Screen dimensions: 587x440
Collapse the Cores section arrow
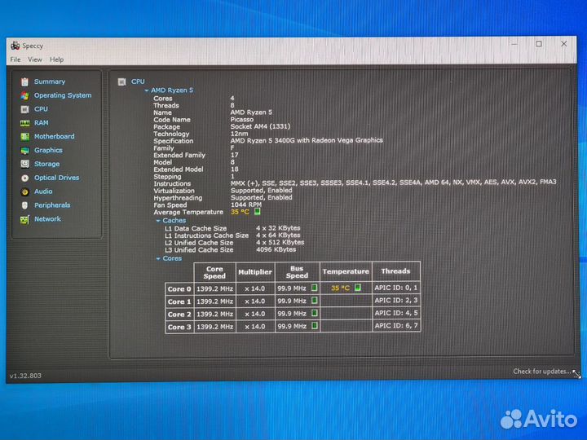(158, 258)
